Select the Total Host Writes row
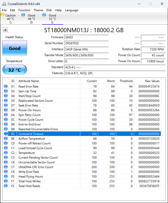This screenshot has height=203, width=168. (82, 181)
